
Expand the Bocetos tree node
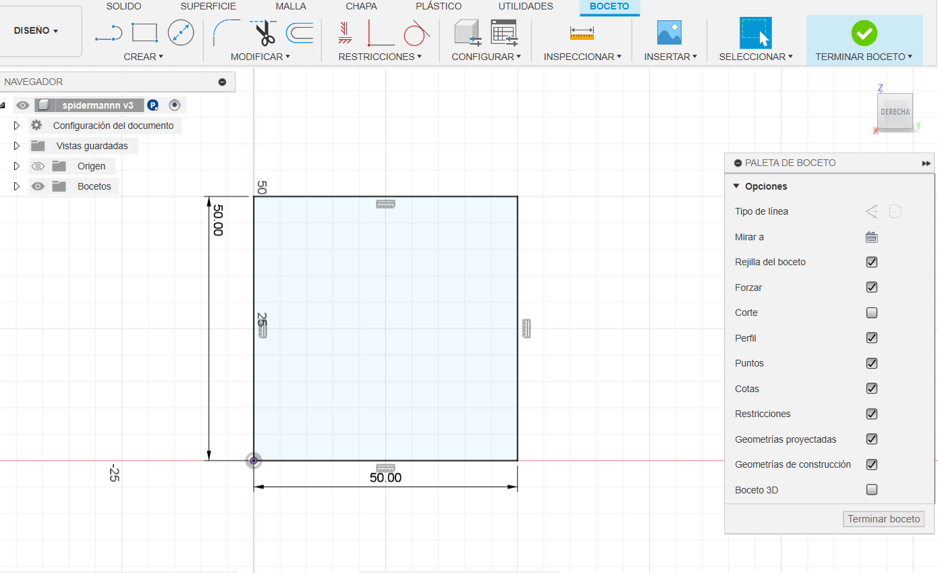(x=17, y=186)
